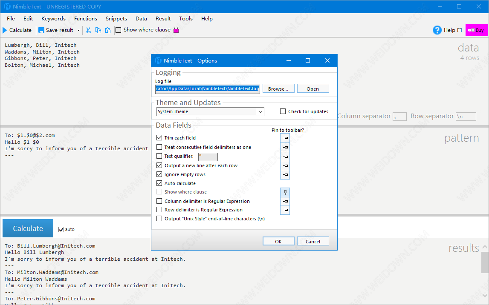
Task: Pin Output a new line to toolbar
Action: click(285, 165)
